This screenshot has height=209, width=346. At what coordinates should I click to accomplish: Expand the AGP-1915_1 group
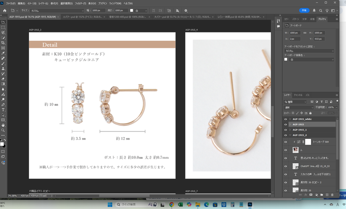click(x=290, y=130)
